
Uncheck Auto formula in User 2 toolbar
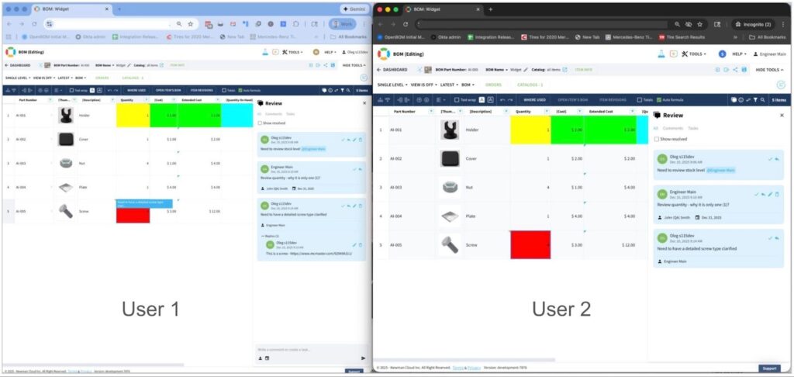tap(661, 100)
